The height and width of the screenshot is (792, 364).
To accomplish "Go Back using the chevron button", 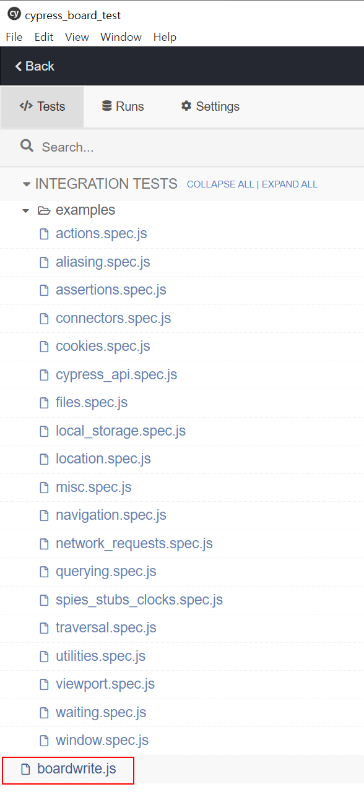I will (x=35, y=66).
